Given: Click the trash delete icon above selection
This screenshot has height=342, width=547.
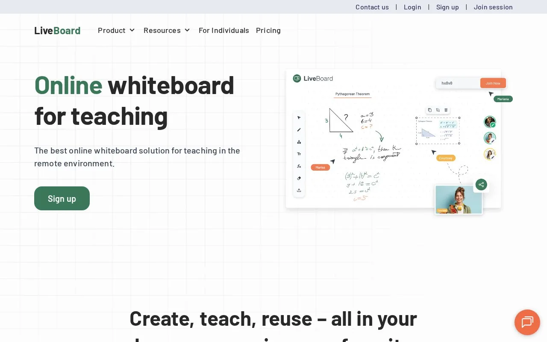Looking at the screenshot, I should coord(446,110).
